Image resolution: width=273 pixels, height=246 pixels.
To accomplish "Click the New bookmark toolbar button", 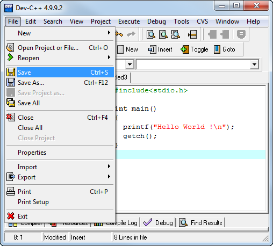I will pyautogui.click(x=128, y=49).
